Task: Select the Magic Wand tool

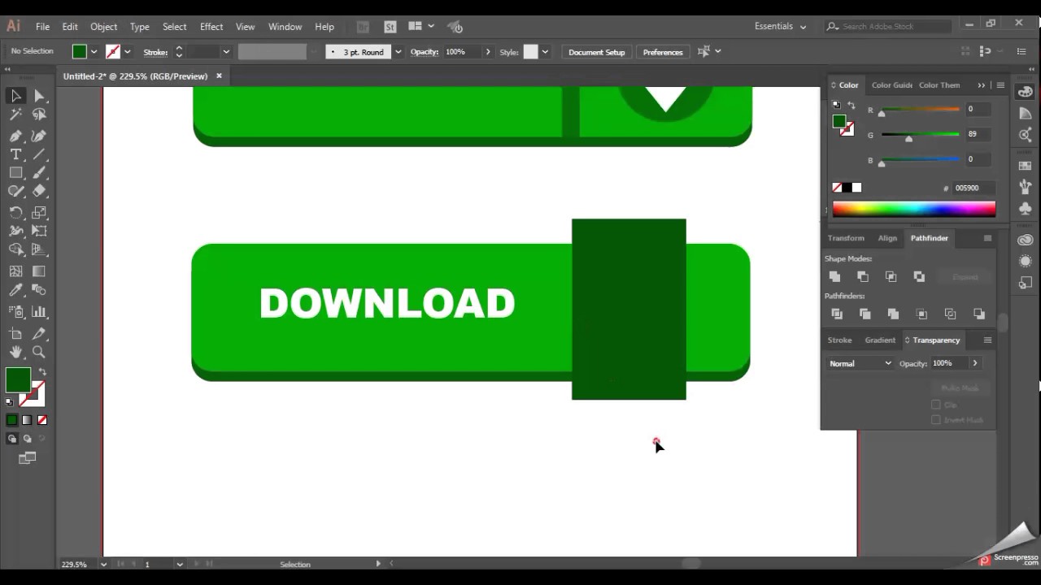Action: (x=15, y=115)
